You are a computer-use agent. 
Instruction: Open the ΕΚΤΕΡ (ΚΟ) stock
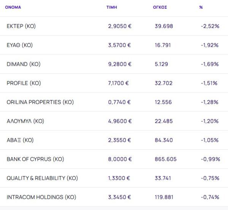[x=21, y=26]
